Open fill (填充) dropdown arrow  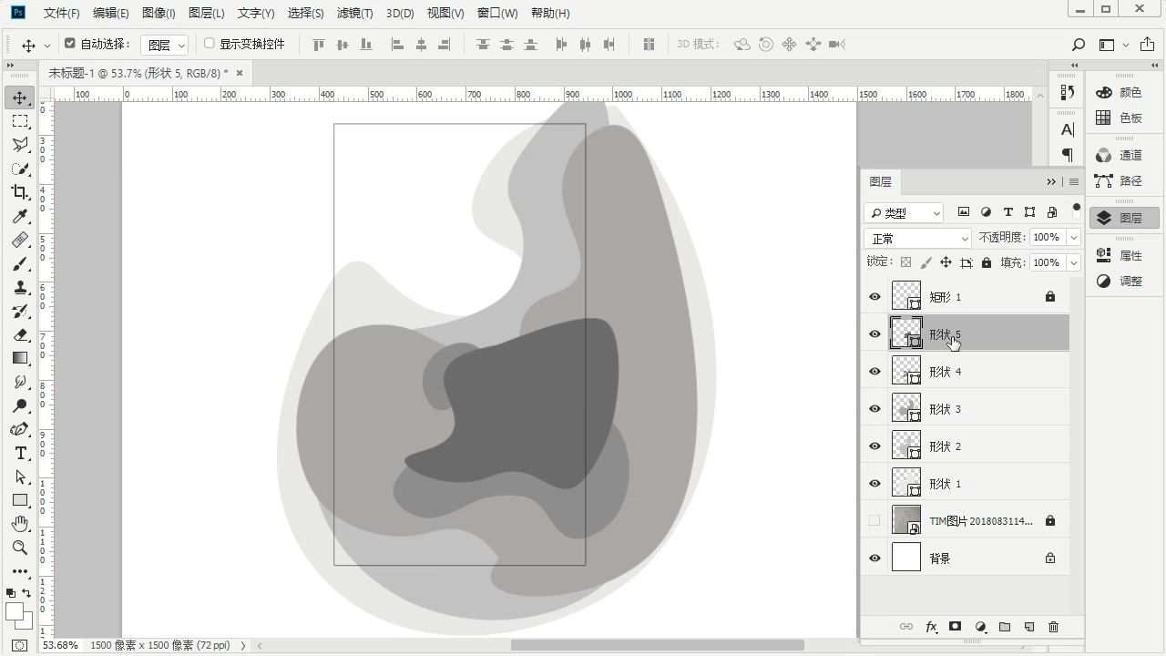(x=1074, y=262)
